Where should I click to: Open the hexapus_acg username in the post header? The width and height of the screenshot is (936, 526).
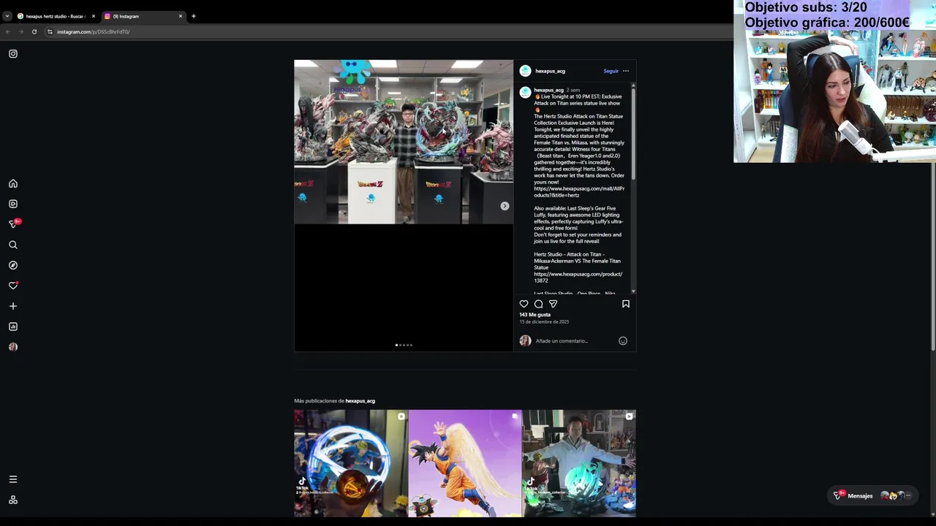[x=550, y=71]
